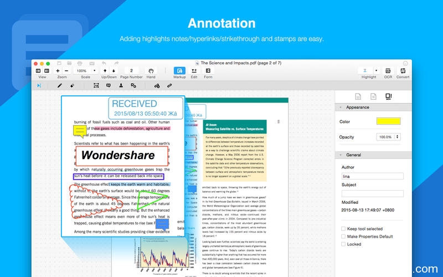Click the Open folder icon in title bar
The image size is (443, 277).
69,63
